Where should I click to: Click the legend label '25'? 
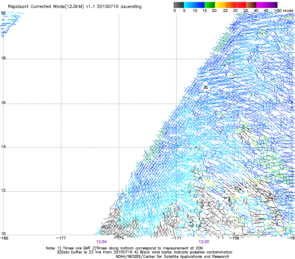225,10
